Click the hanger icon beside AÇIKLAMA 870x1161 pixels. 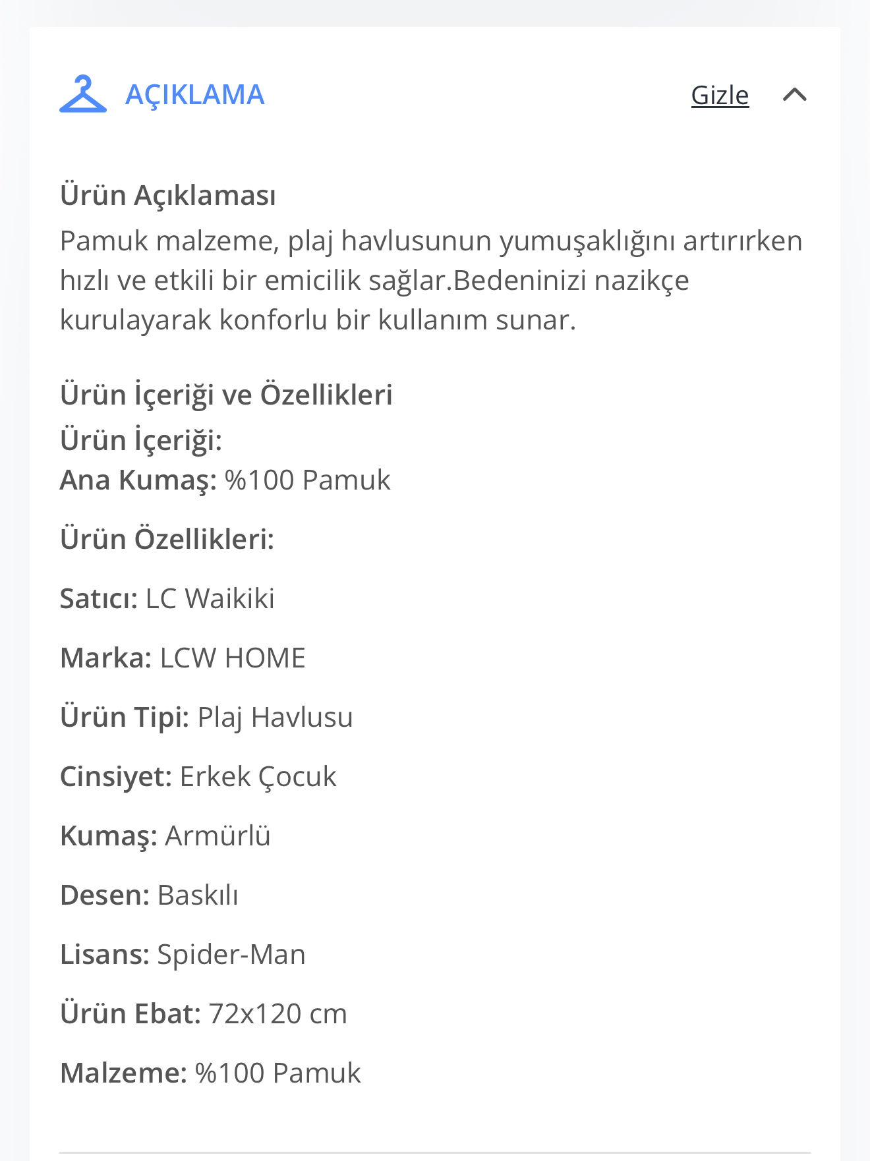pyautogui.click(x=83, y=94)
